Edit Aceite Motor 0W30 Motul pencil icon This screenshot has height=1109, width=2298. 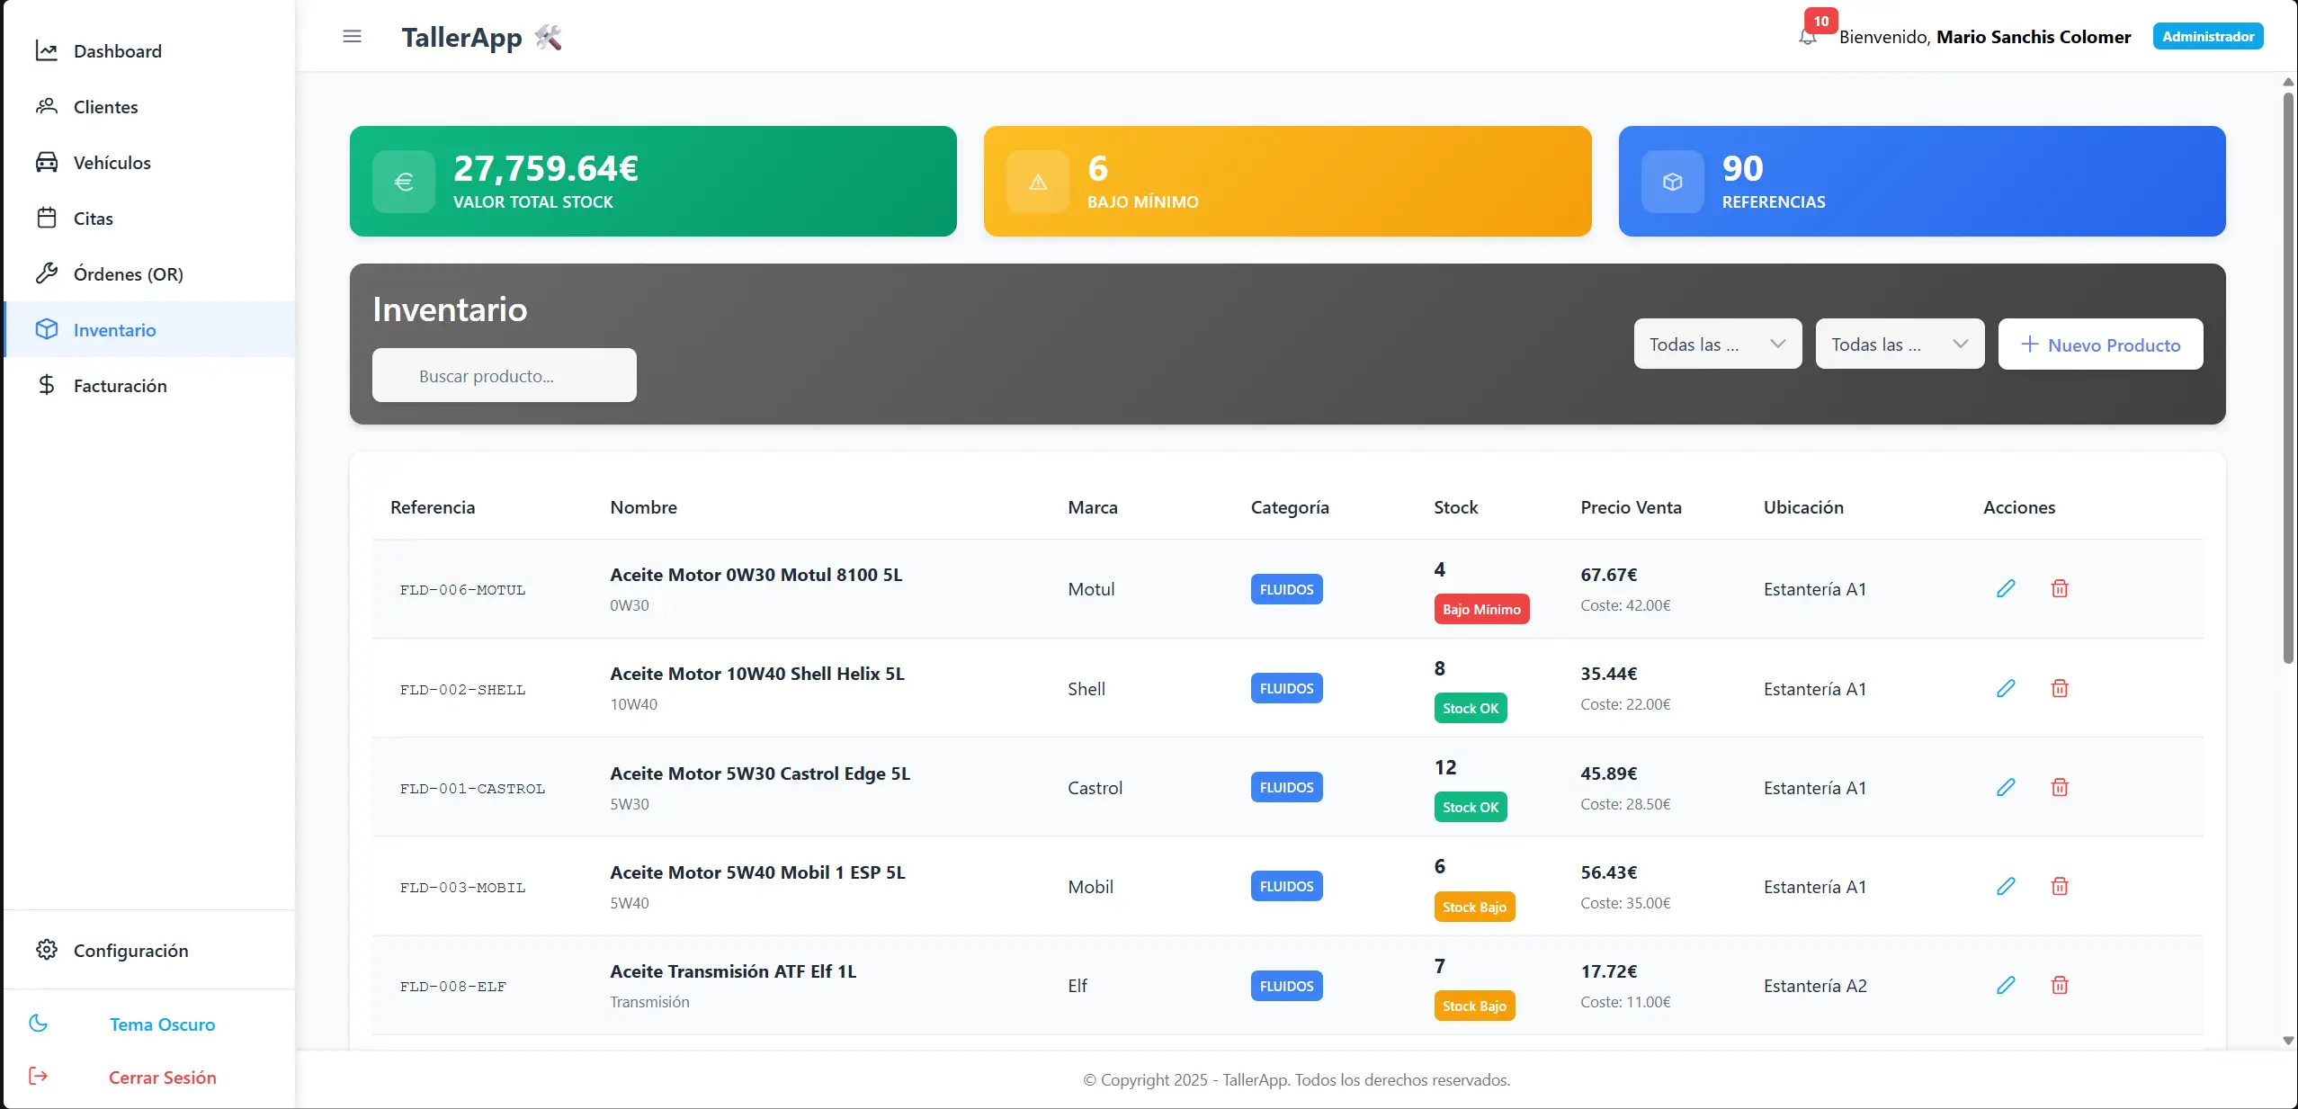coord(2006,589)
